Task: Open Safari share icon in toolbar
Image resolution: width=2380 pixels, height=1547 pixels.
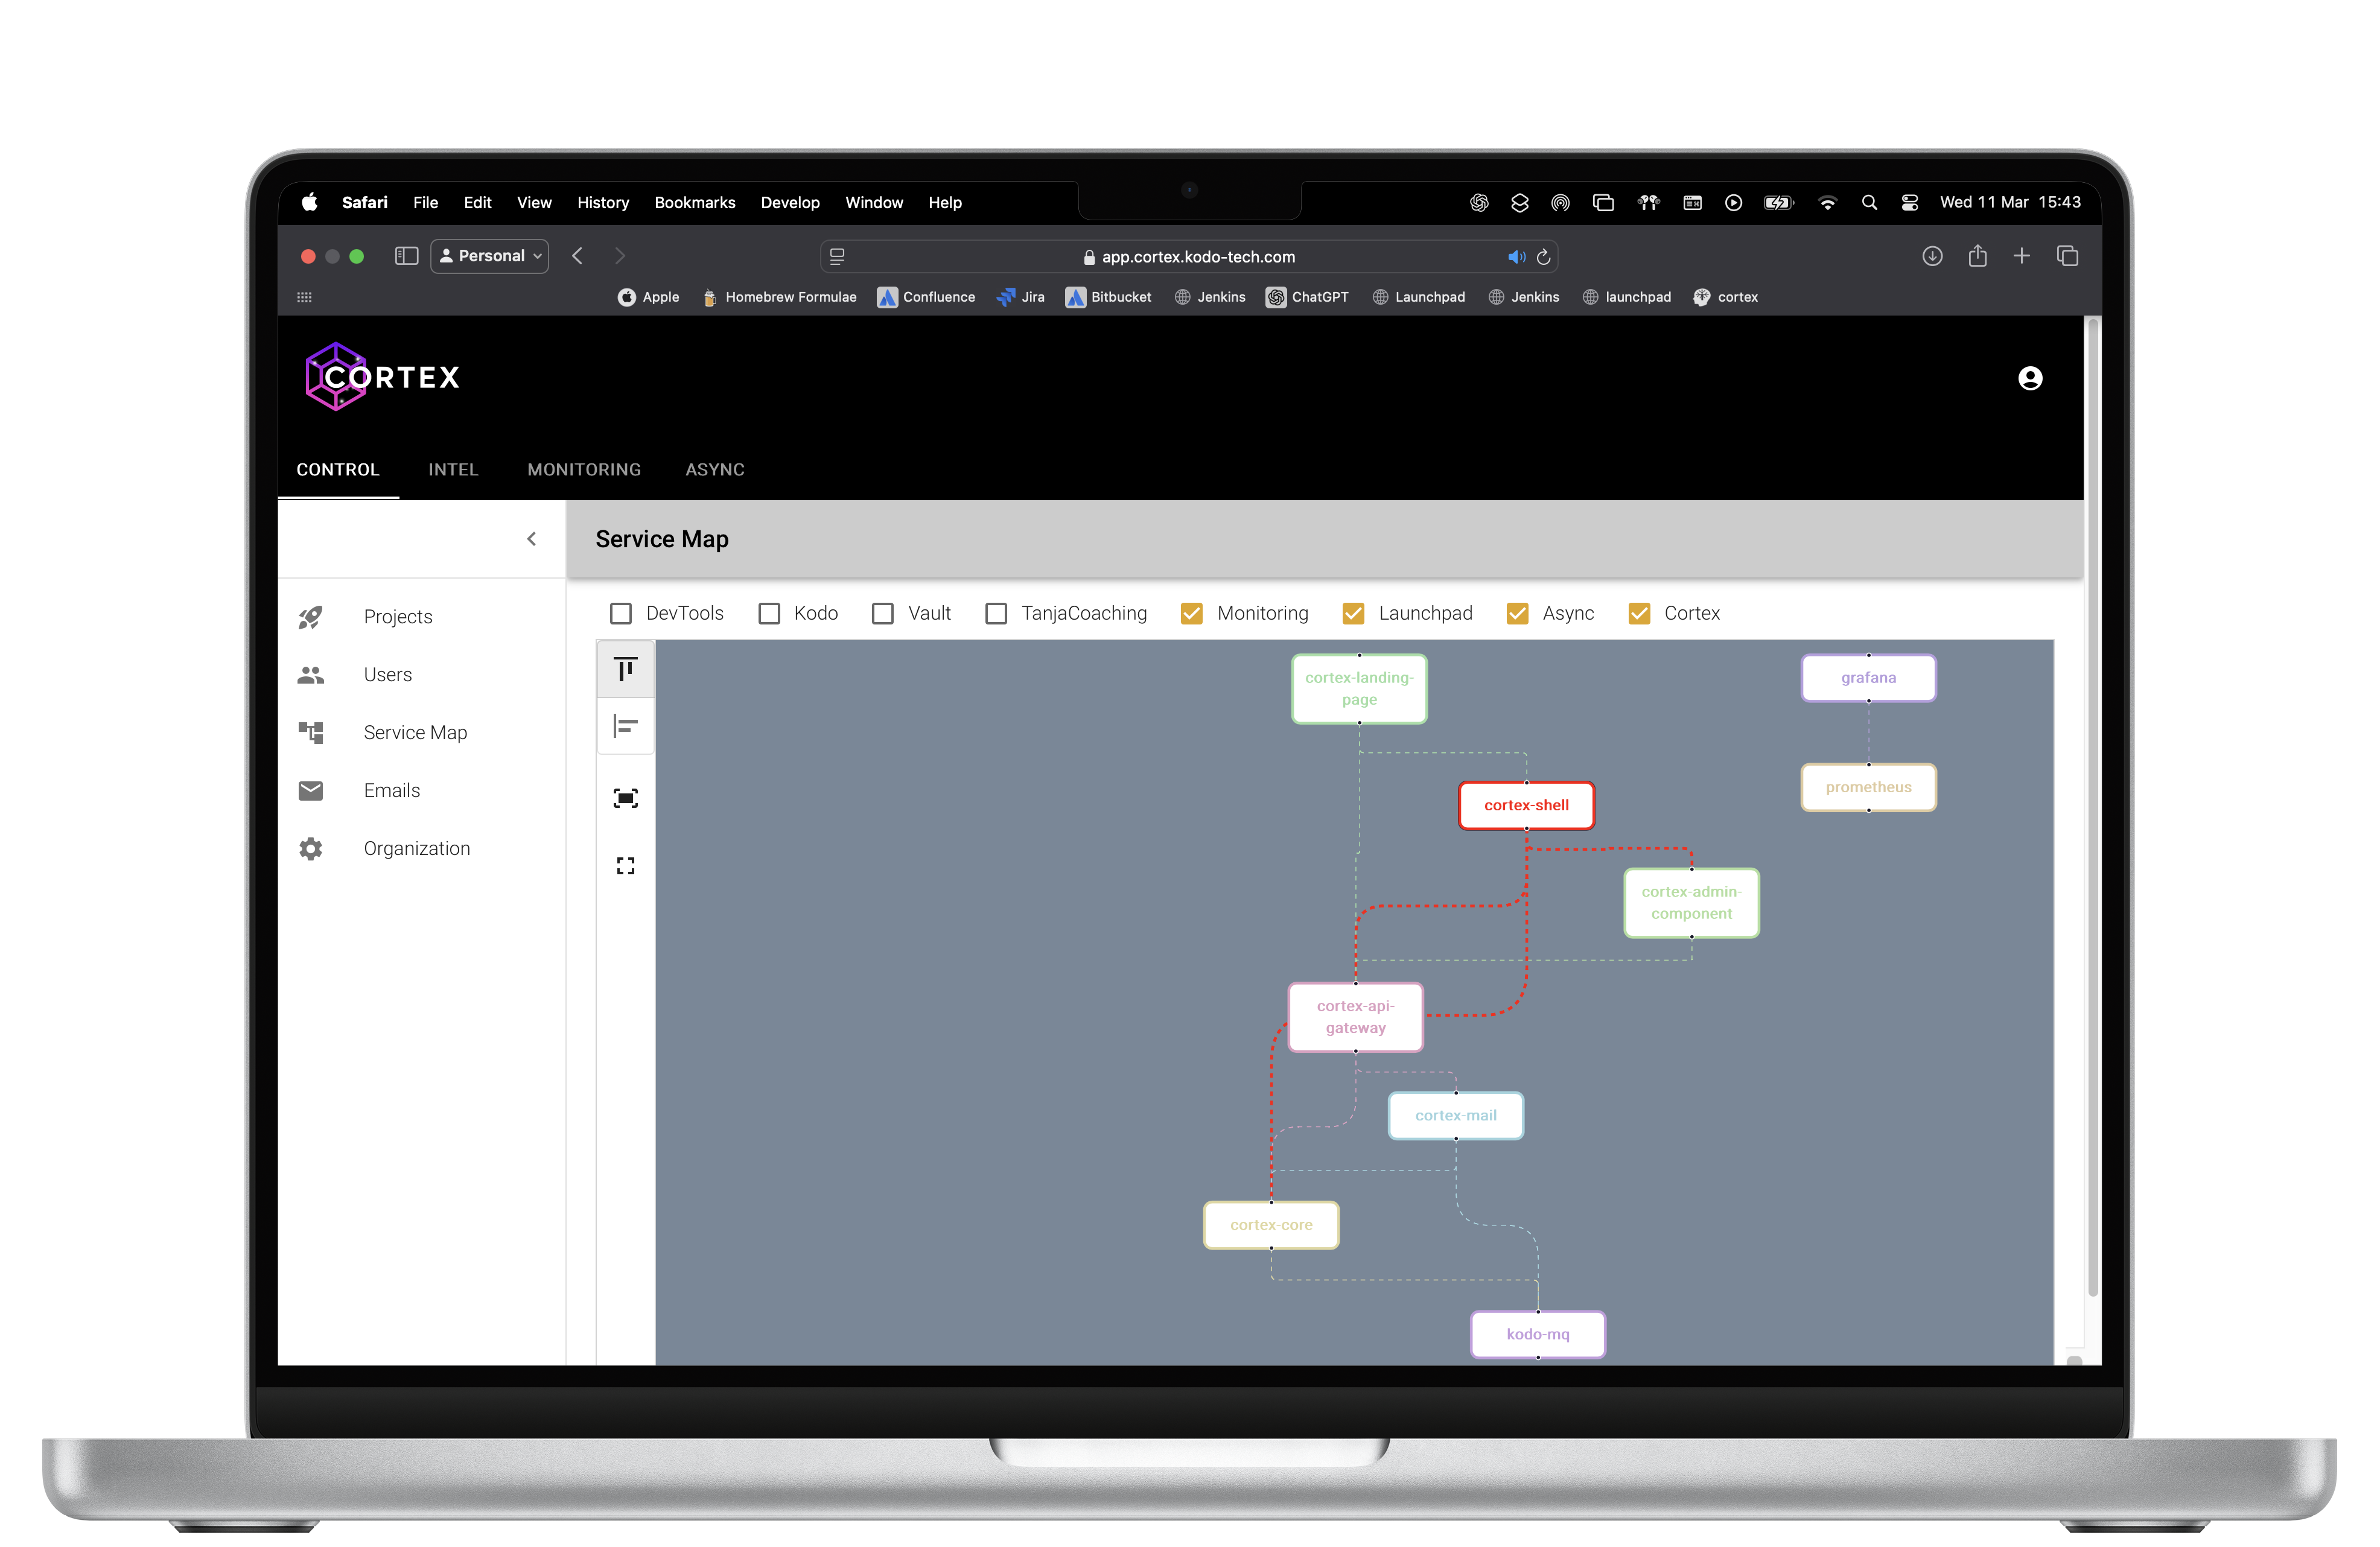Action: click(x=1977, y=257)
